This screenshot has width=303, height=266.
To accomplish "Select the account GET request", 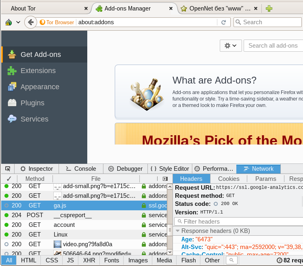I will pyautogui.click(x=84, y=225).
